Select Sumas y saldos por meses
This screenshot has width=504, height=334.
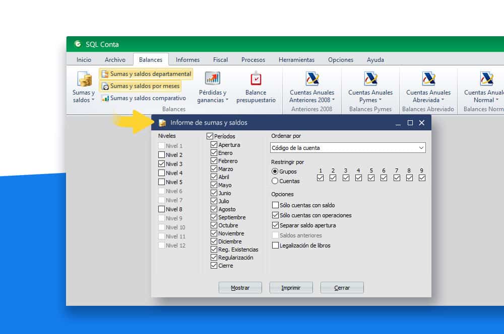point(141,86)
